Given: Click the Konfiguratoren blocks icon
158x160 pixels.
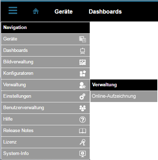Looking at the screenshot, I should pyautogui.click(x=83, y=73).
